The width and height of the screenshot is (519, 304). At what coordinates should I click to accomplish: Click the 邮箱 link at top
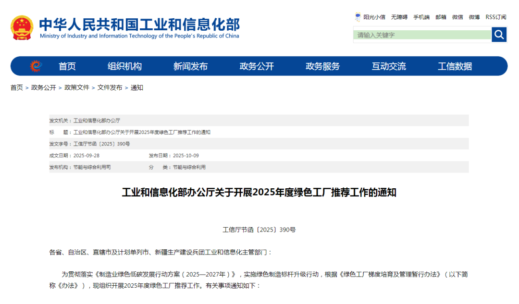441,17
